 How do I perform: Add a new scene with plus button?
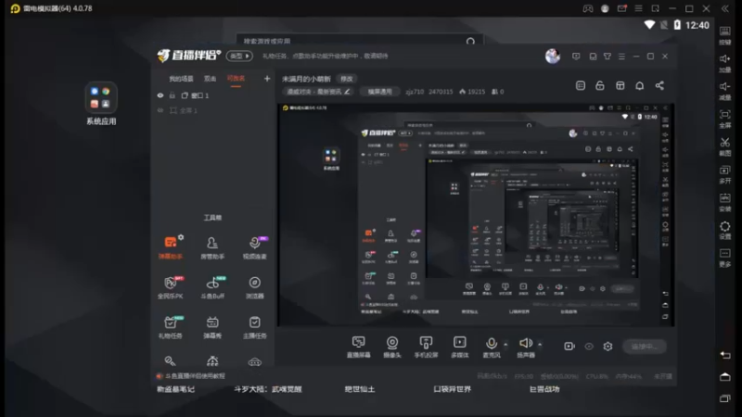267,79
